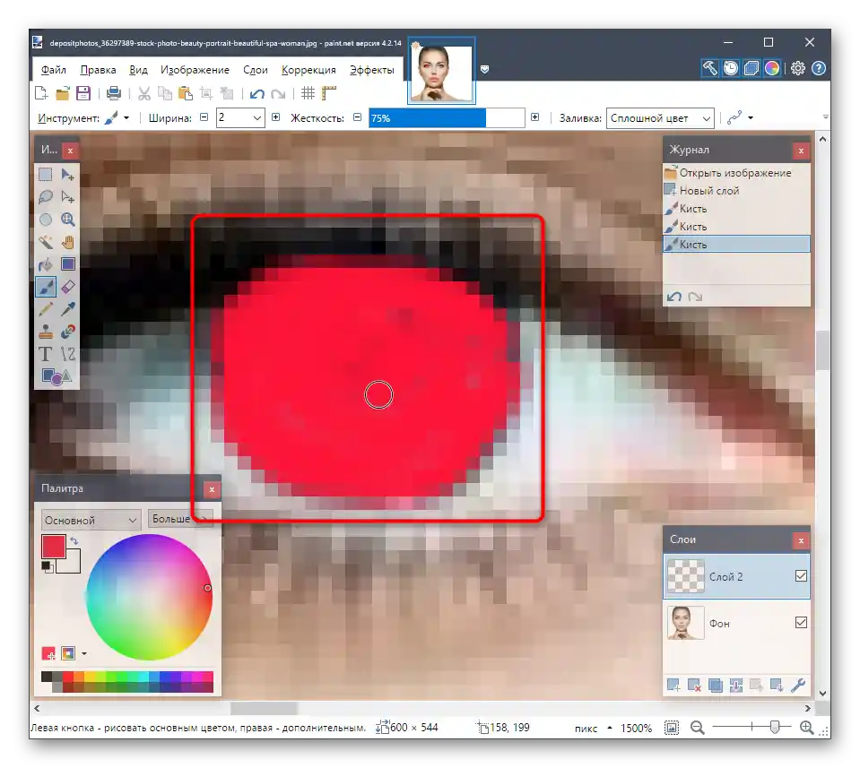The height and width of the screenshot is (768, 860).
Task: Expand the Ширина brush width dropdown
Action: click(x=257, y=117)
